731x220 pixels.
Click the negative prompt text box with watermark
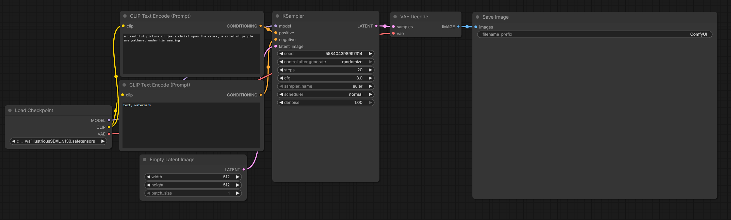191,125
